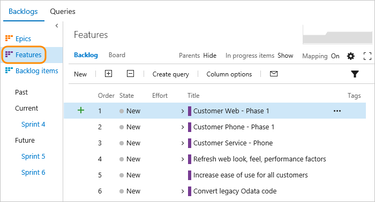This screenshot has height=202, width=375.
Task: Sort by Order column header
Action: (106, 96)
